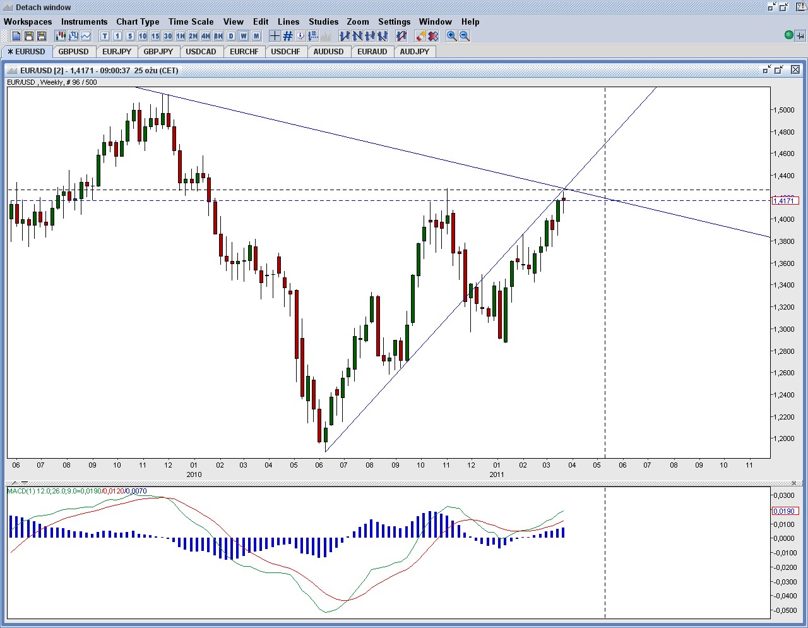808x628 pixels.
Task: Switch to the GBPJPY tab
Action: pos(158,52)
